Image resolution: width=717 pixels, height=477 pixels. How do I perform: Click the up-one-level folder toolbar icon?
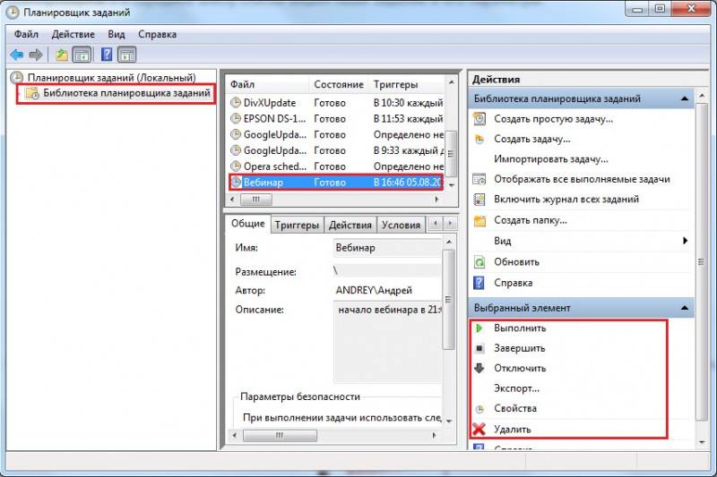point(62,55)
